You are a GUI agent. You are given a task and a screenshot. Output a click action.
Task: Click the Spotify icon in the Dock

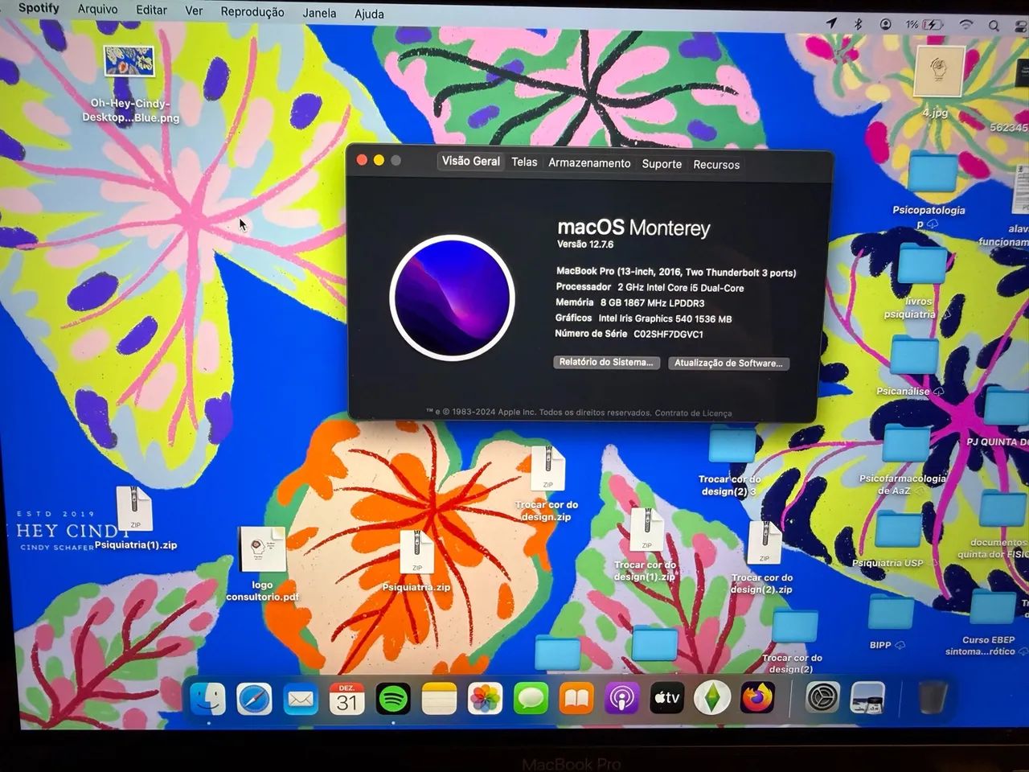(393, 699)
